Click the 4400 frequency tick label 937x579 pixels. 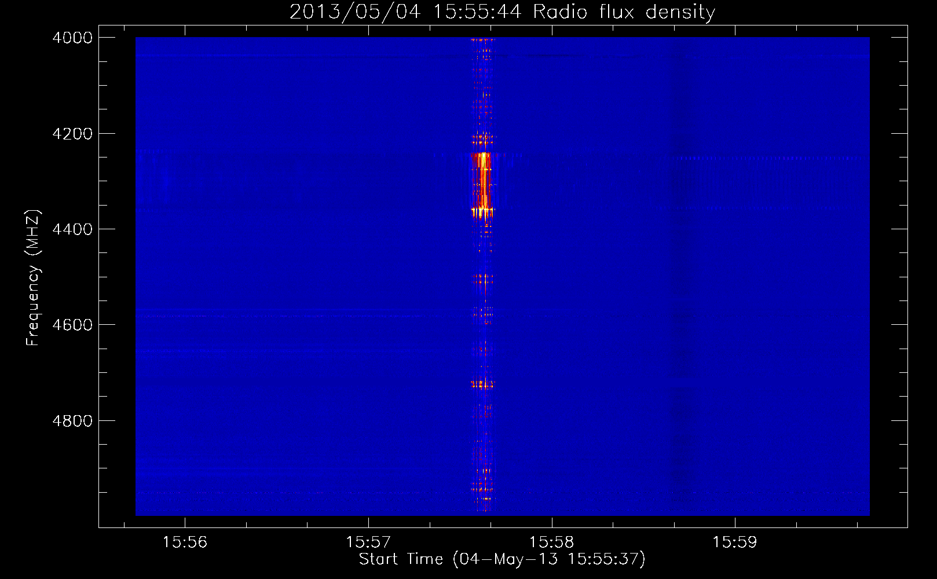[72, 229]
